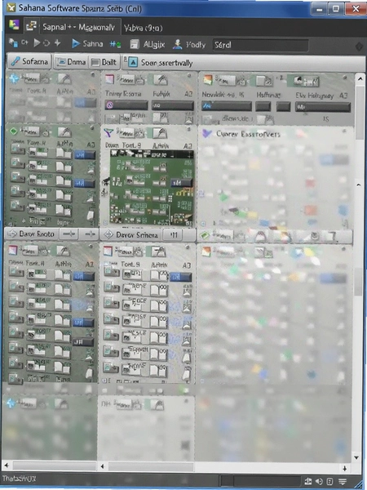The image size is (367, 490).
Task: Select the Sofarna tab
Action: [29, 61]
